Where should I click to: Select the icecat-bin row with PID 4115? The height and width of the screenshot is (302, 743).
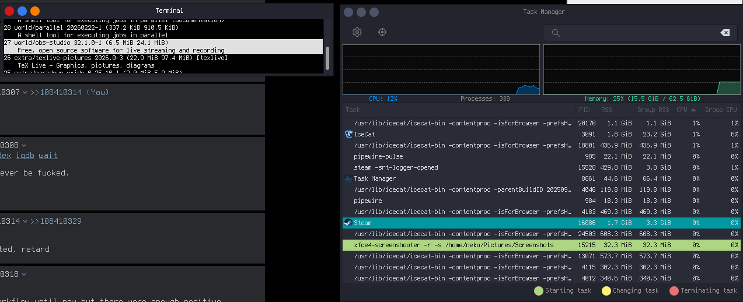tap(542, 267)
